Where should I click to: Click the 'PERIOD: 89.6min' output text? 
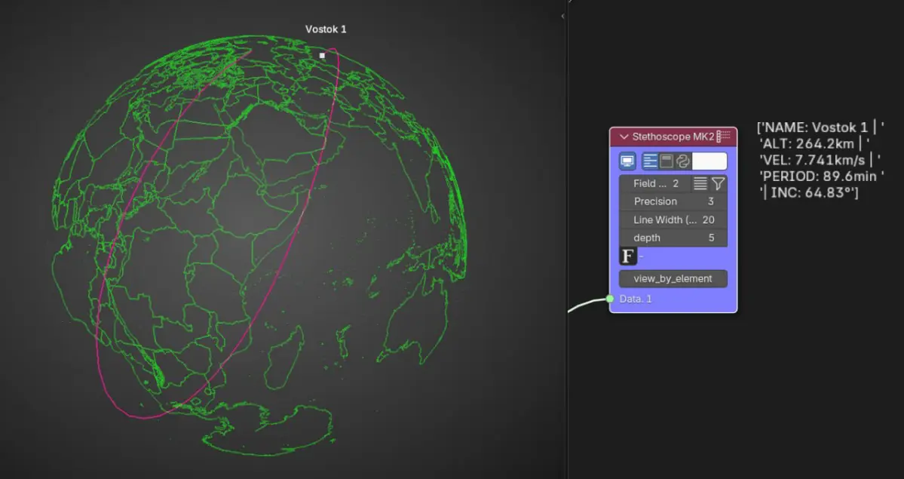click(x=819, y=176)
